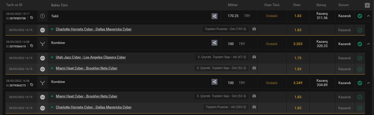Click green check beside Kazanç 334.89
The height and width of the screenshot is (115, 374).
(360, 83)
